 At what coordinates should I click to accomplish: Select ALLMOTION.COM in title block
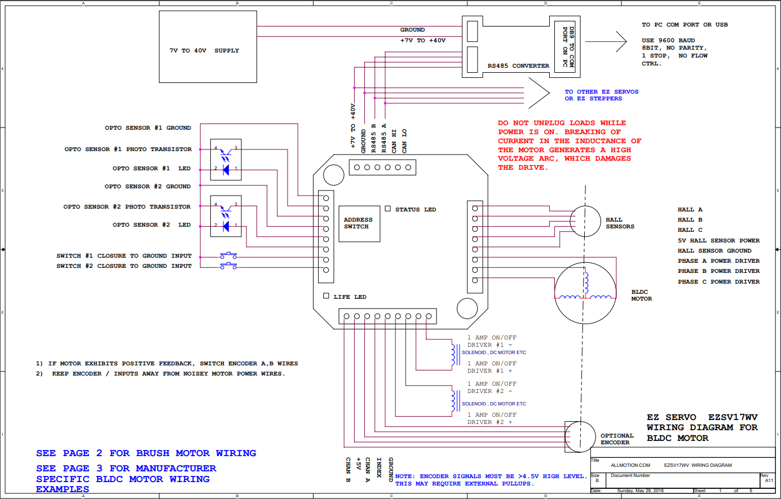pos(630,466)
